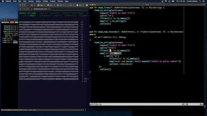Open day 12 in the calendar
Image resolution: width=207 pixels, height=116 pixels.
(x=51, y=54)
